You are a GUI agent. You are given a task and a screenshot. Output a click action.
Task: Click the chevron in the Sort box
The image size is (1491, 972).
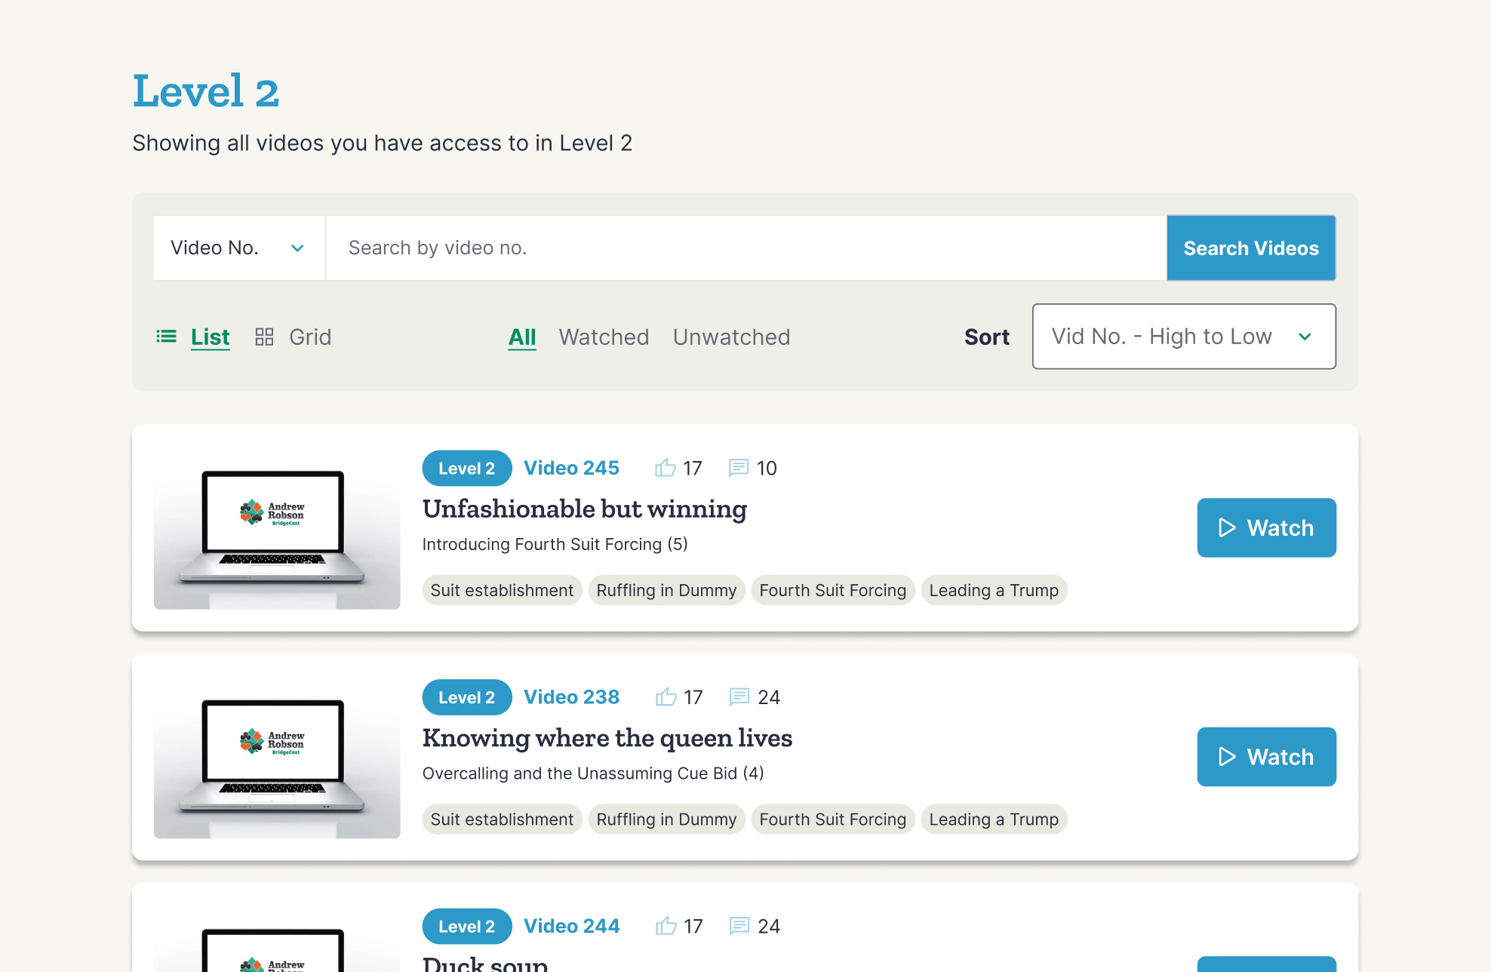[x=1305, y=337]
